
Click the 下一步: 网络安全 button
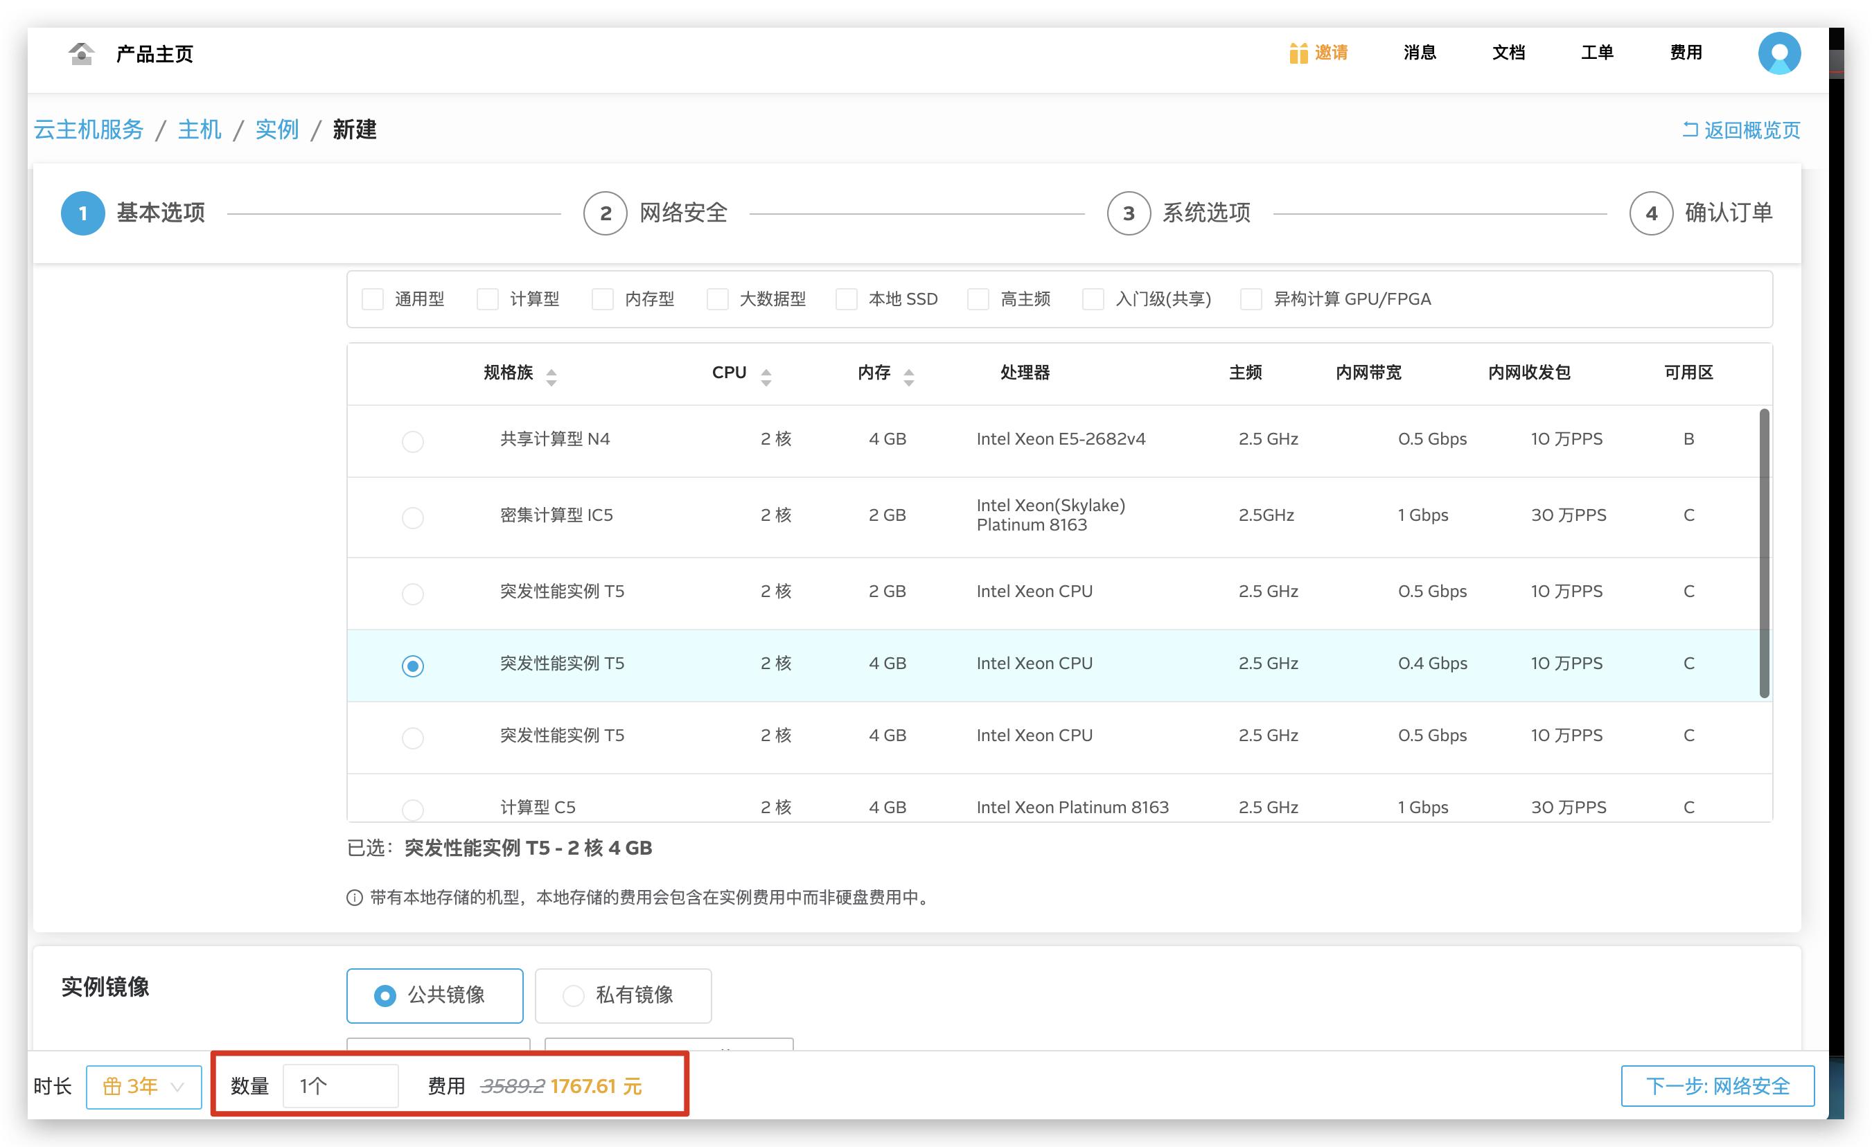pos(1717,1086)
